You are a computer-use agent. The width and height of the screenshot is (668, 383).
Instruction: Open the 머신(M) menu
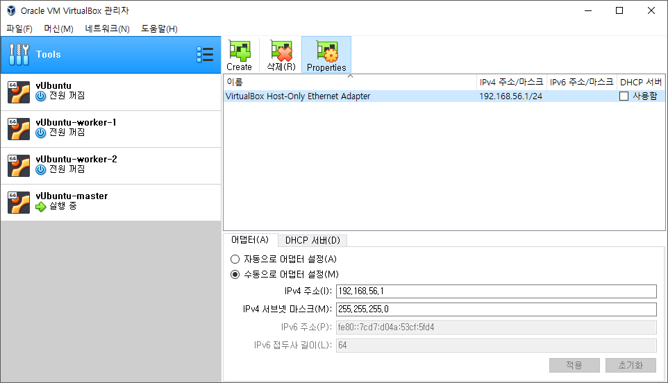tap(59, 29)
